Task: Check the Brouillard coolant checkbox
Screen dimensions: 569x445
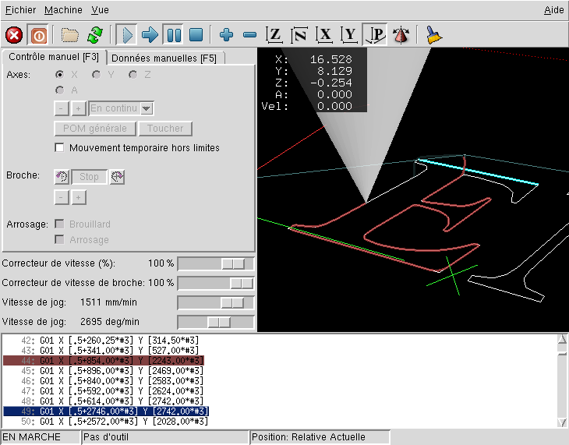Action: (x=59, y=224)
